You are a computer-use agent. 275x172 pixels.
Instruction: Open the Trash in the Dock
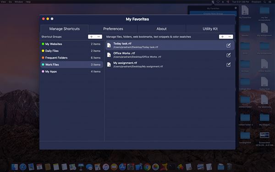click(x=229, y=166)
